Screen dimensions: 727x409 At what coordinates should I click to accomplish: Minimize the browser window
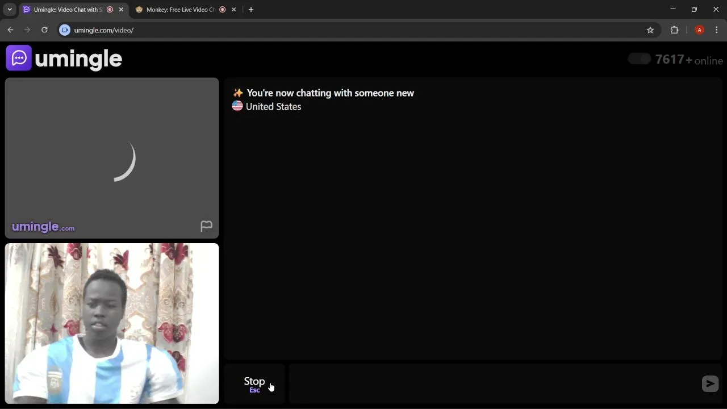[673, 9]
